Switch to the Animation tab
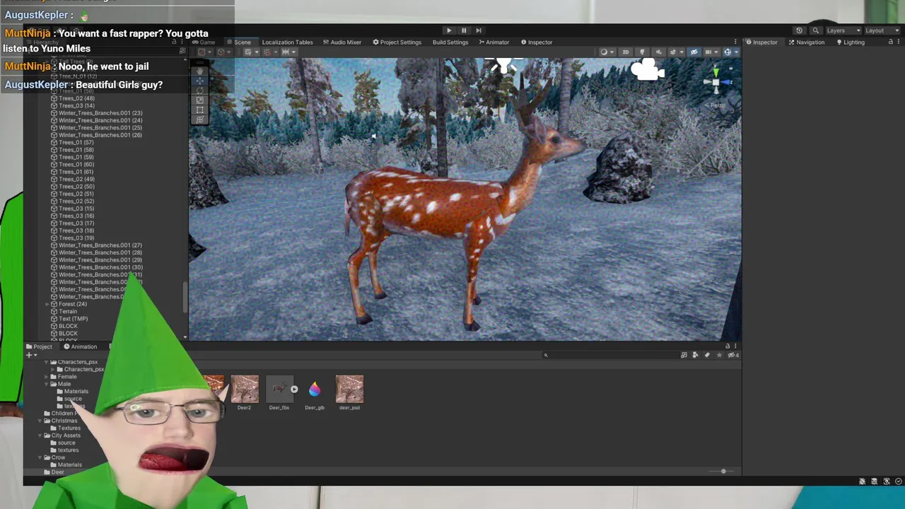Image resolution: width=905 pixels, height=509 pixels. point(81,346)
